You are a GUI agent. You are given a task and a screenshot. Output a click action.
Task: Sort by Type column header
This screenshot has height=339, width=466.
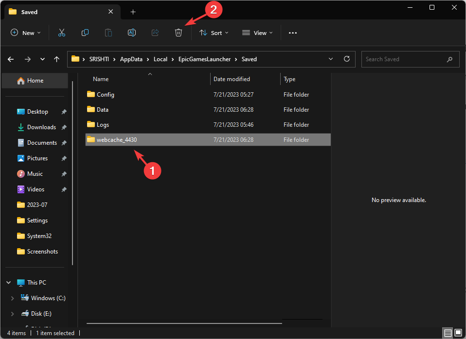point(289,79)
